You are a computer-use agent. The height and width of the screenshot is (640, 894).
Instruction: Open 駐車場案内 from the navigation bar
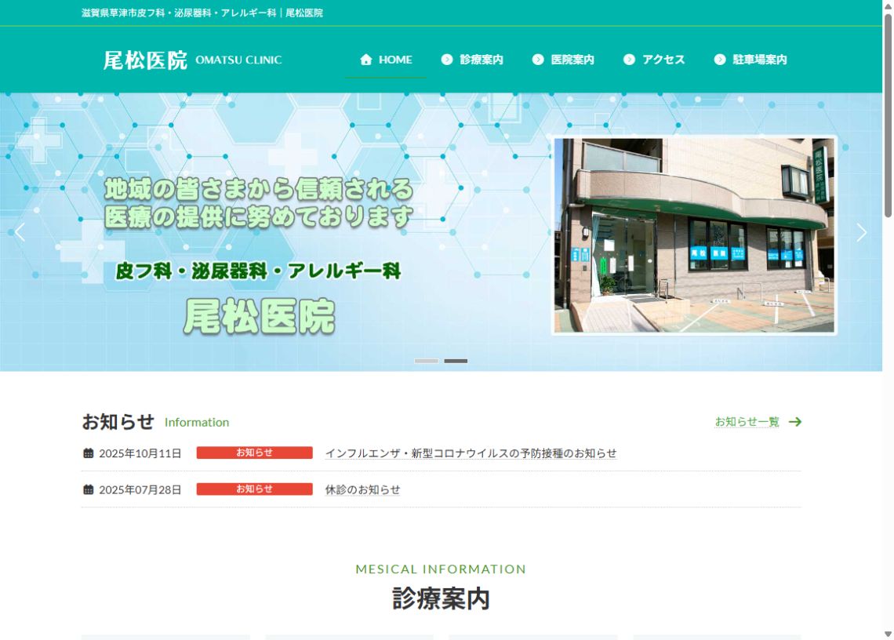750,60
